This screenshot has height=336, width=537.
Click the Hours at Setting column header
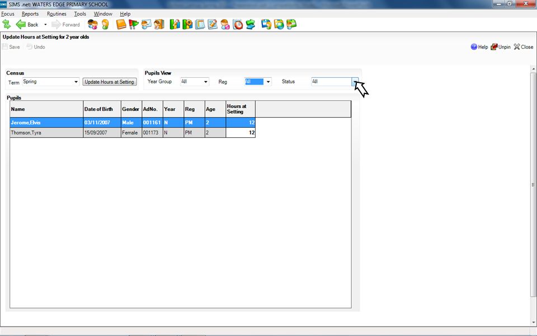[x=241, y=109]
